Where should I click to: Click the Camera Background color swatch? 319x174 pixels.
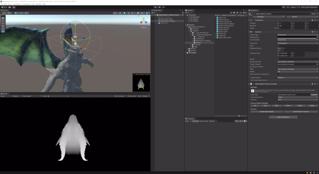click(x=296, y=37)
